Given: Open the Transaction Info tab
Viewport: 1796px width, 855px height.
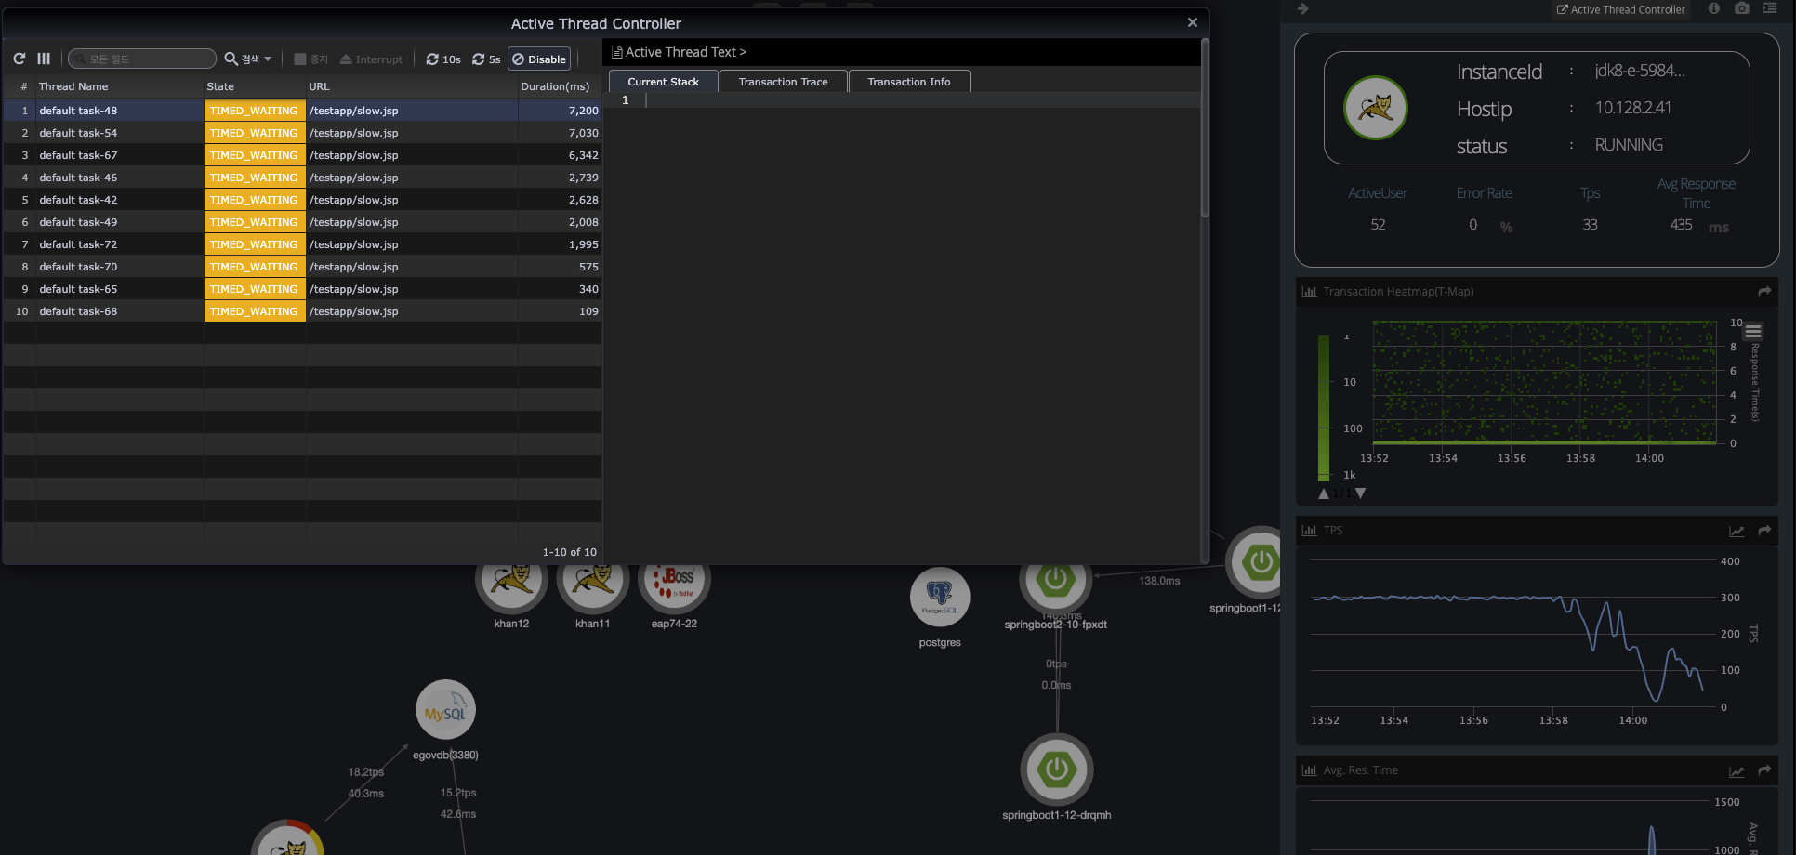Looking at the screenshot, I should click(908, 81).
